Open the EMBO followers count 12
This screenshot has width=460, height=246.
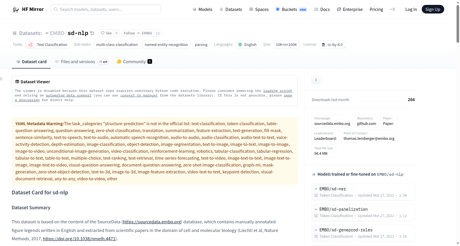[158, 33]
